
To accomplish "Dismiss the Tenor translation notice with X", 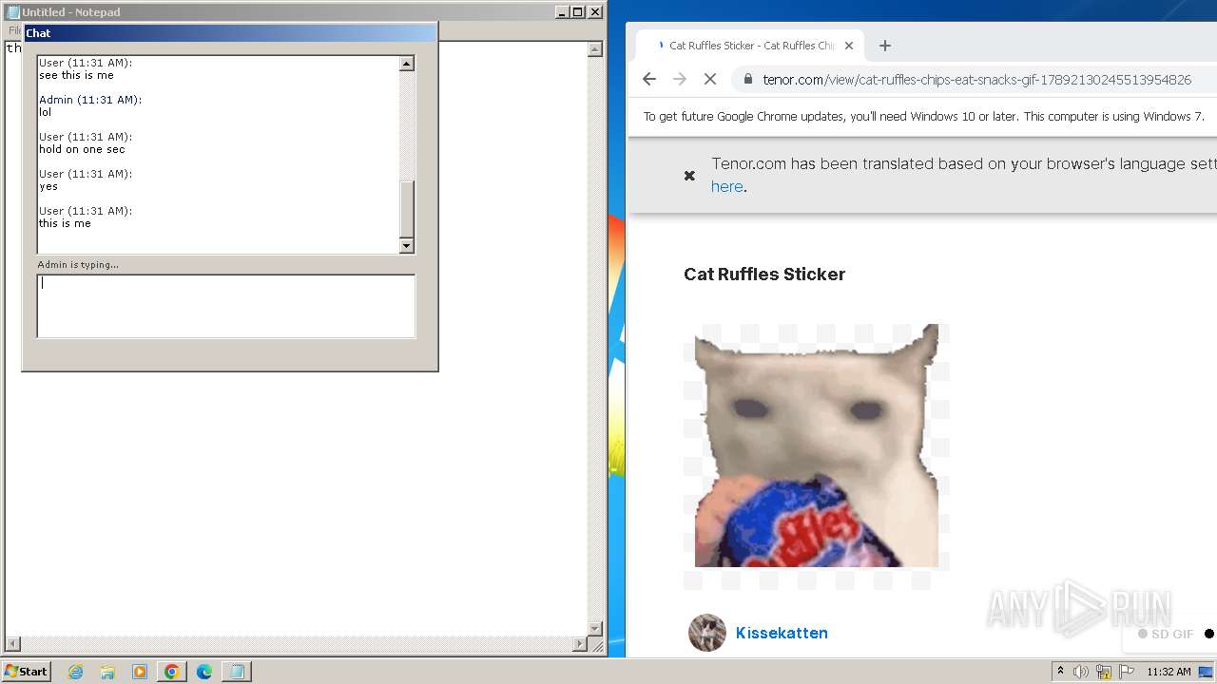I will (690, 176).
